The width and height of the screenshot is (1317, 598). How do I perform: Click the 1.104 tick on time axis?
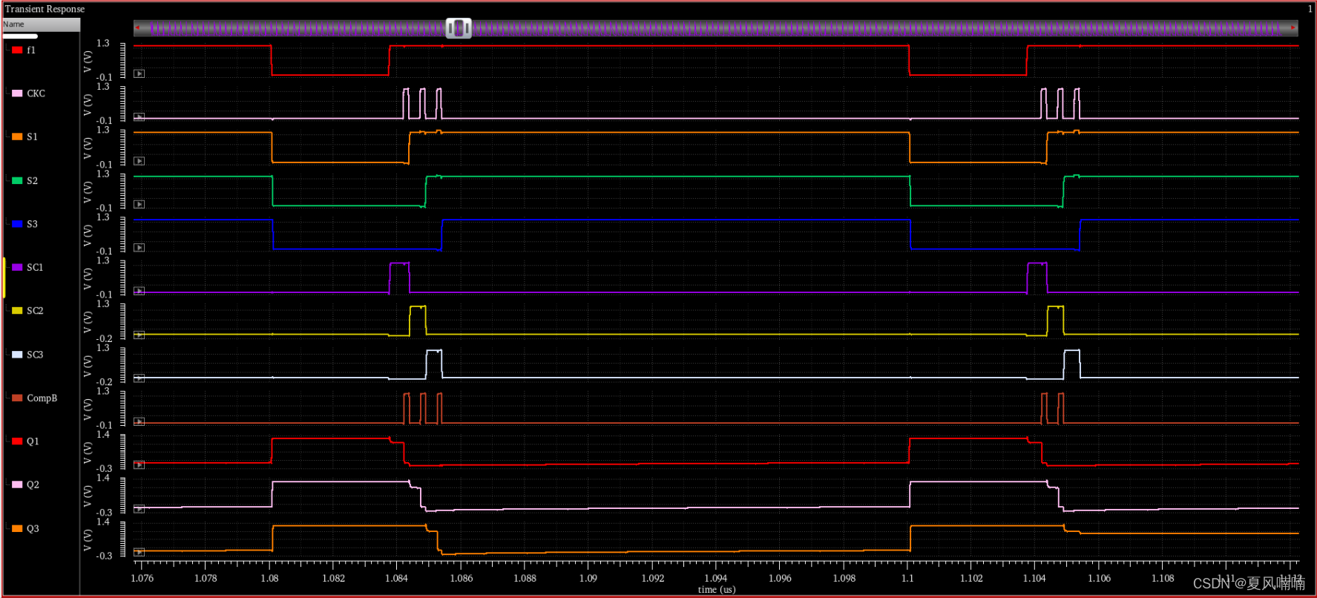[x=1034, y=578]
